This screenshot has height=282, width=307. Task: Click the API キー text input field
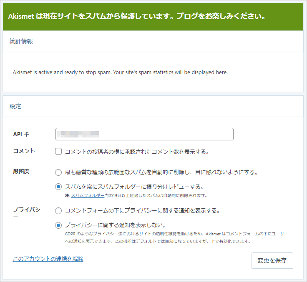(x=144, y=134)
